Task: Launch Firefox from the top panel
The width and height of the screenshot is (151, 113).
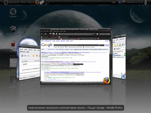Action: (x=37, y=2)
